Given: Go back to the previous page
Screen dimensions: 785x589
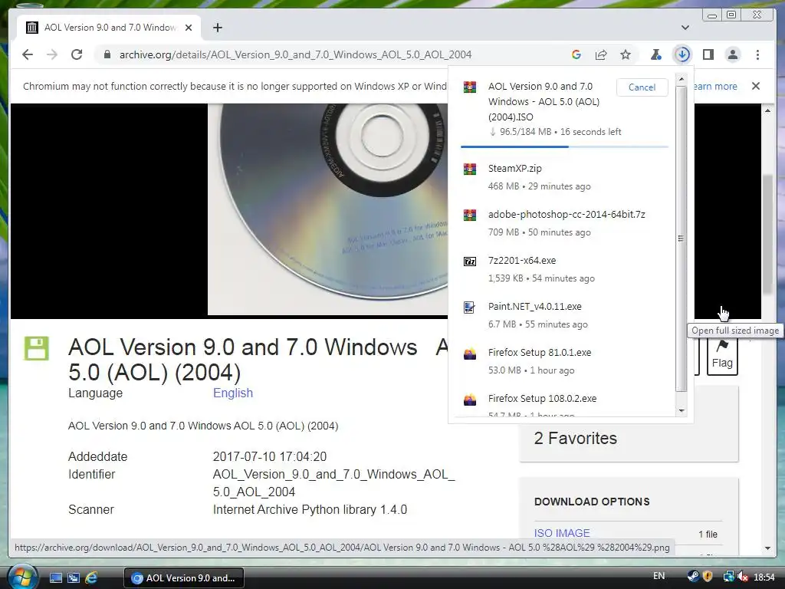Looking at the screenshot, I should coord(28,54).
